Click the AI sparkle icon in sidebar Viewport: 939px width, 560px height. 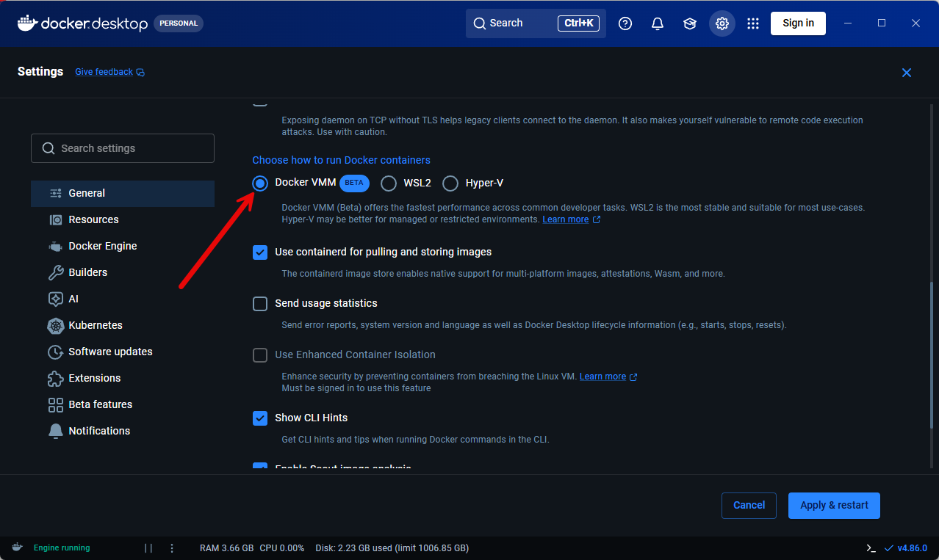pyautogui.click(x=56, y=299)
